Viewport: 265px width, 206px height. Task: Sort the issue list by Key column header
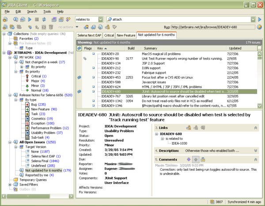[100, 48]
